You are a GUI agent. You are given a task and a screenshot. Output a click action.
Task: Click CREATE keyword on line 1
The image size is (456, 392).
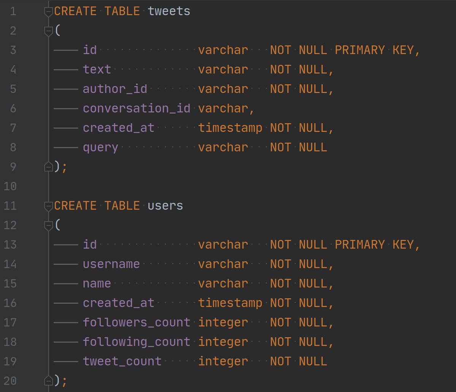(76, 11)
